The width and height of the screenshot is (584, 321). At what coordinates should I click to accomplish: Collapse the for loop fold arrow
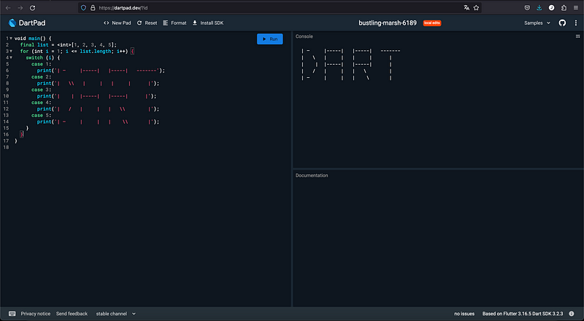(11, 51)
